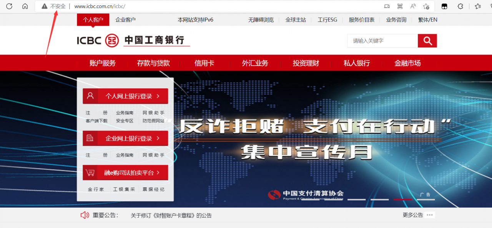Start read aloud from the address bar
Screen dimensions: 492x228
(413, 6)
